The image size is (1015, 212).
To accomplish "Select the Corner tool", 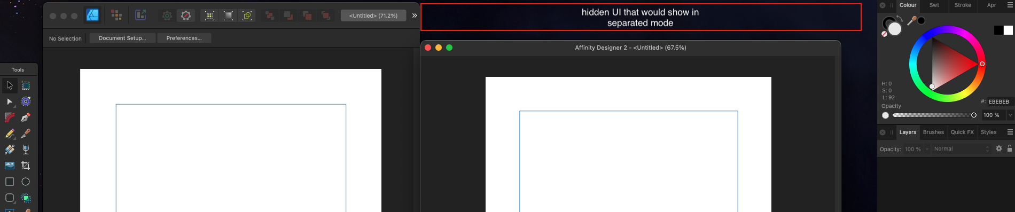I will 10,117.
